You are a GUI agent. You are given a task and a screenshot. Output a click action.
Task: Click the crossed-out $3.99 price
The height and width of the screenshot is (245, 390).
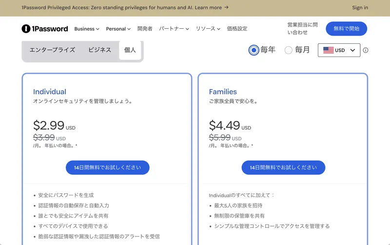click(44, 137)
